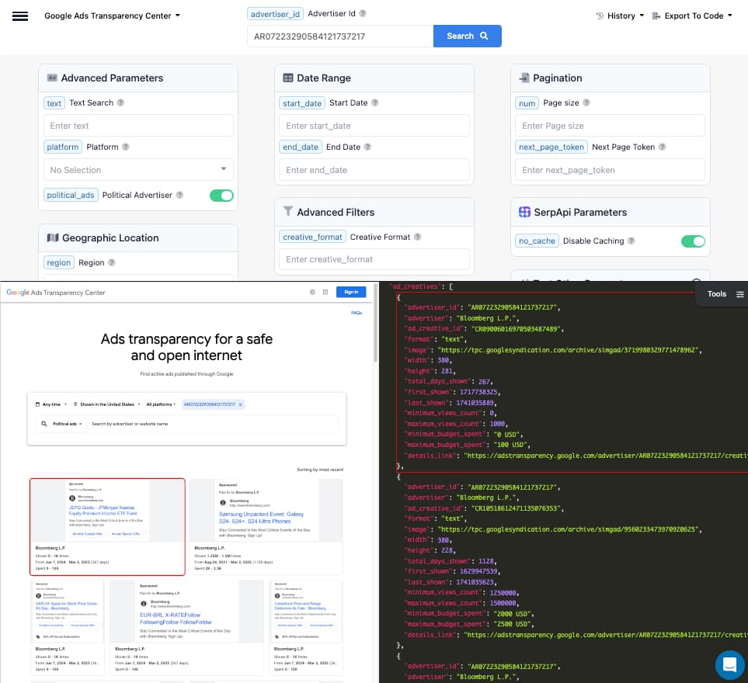Click the Search by advertiser or website field

tap(213, 424)
